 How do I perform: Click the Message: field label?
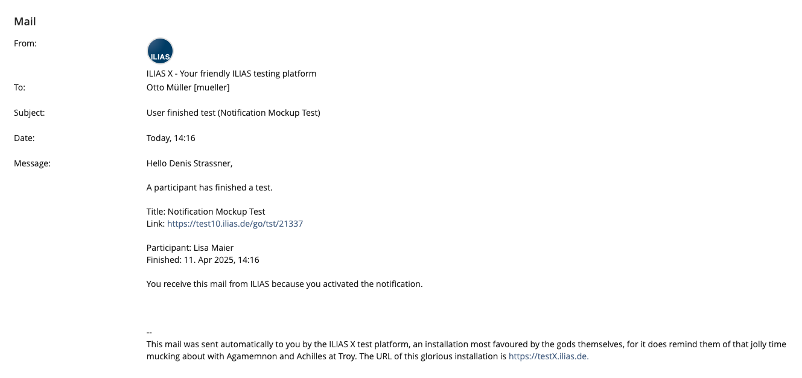pos(32,163)
